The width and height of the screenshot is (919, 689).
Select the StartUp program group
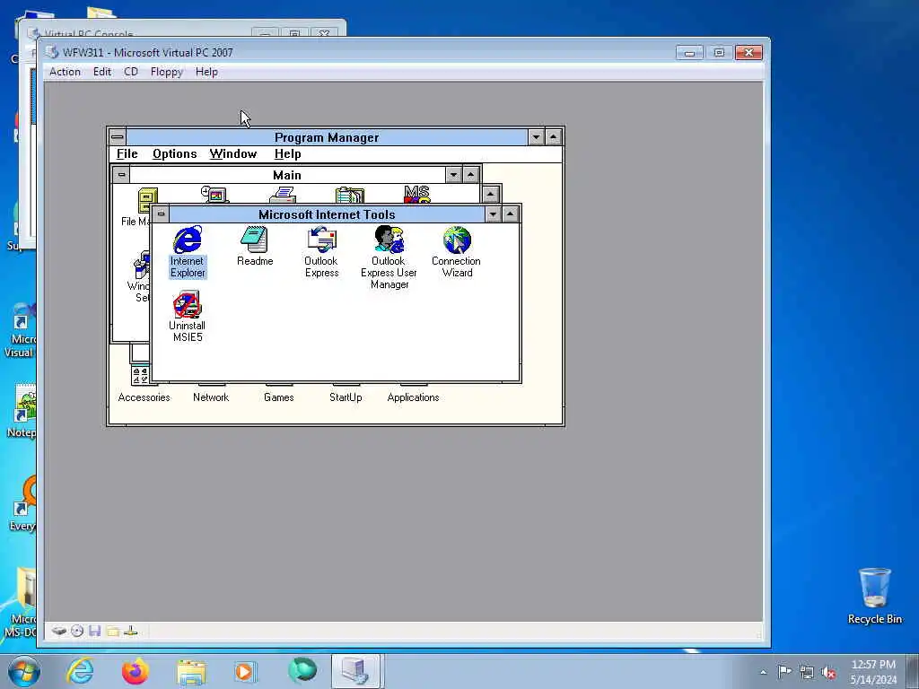click(346, 397)
